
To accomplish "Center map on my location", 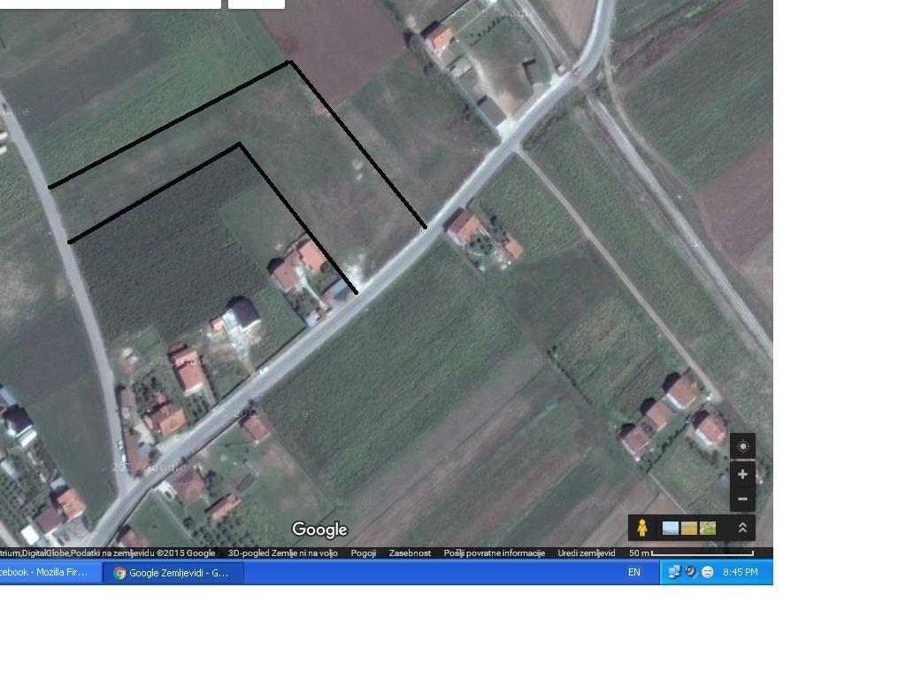I will coord(742,446).
